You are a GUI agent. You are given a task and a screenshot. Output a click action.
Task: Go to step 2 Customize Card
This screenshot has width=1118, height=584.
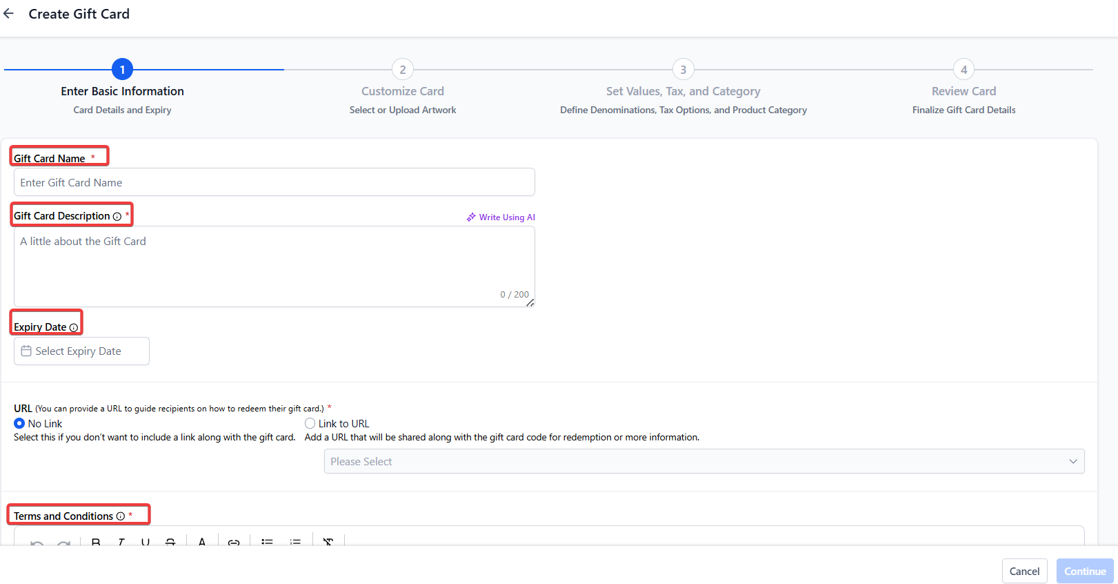pyautogui.click(x=403, y=70)
